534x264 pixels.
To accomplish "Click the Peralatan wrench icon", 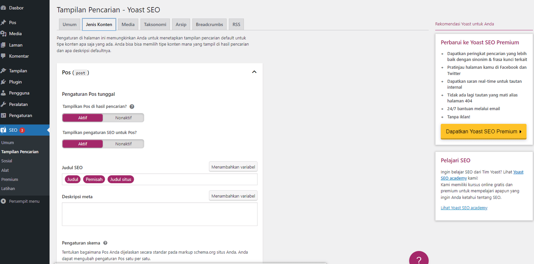I will point(3,104).
